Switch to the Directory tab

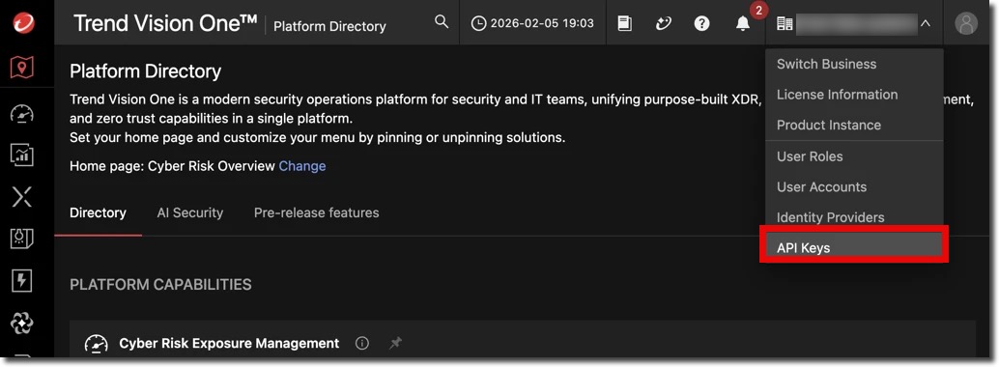pos(98,212)
